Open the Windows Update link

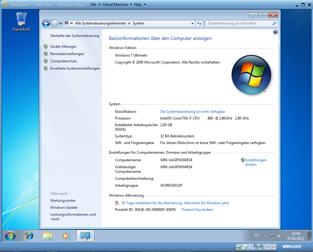64,208
